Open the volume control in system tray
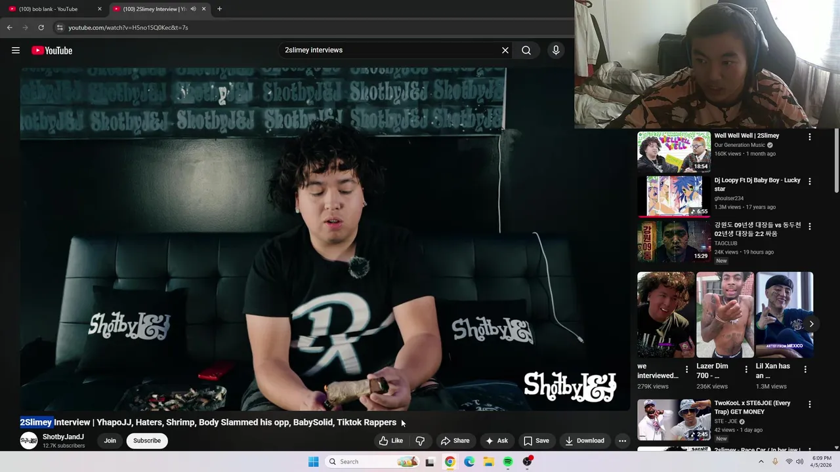The image size is (840, 472). point(800,462)
